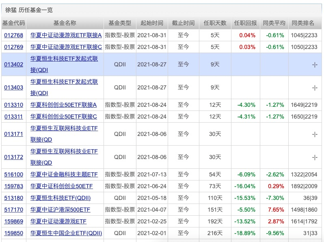Screen dimensions: 324x242
Task: Click 华夏科创创业50ETF联接A fund name
Action: (x=63, y=105)
